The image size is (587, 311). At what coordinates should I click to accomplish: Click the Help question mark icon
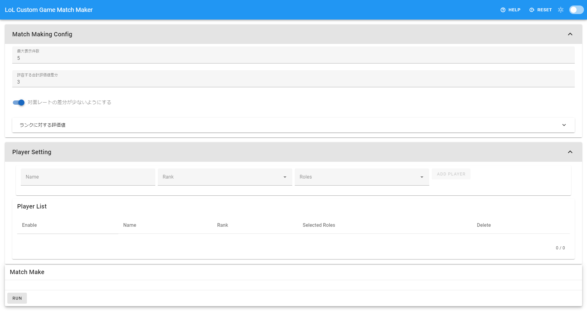[503, 9]
